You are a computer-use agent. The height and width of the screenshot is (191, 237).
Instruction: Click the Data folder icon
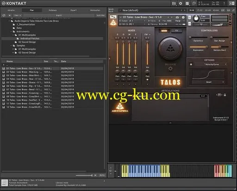(14, 28)
